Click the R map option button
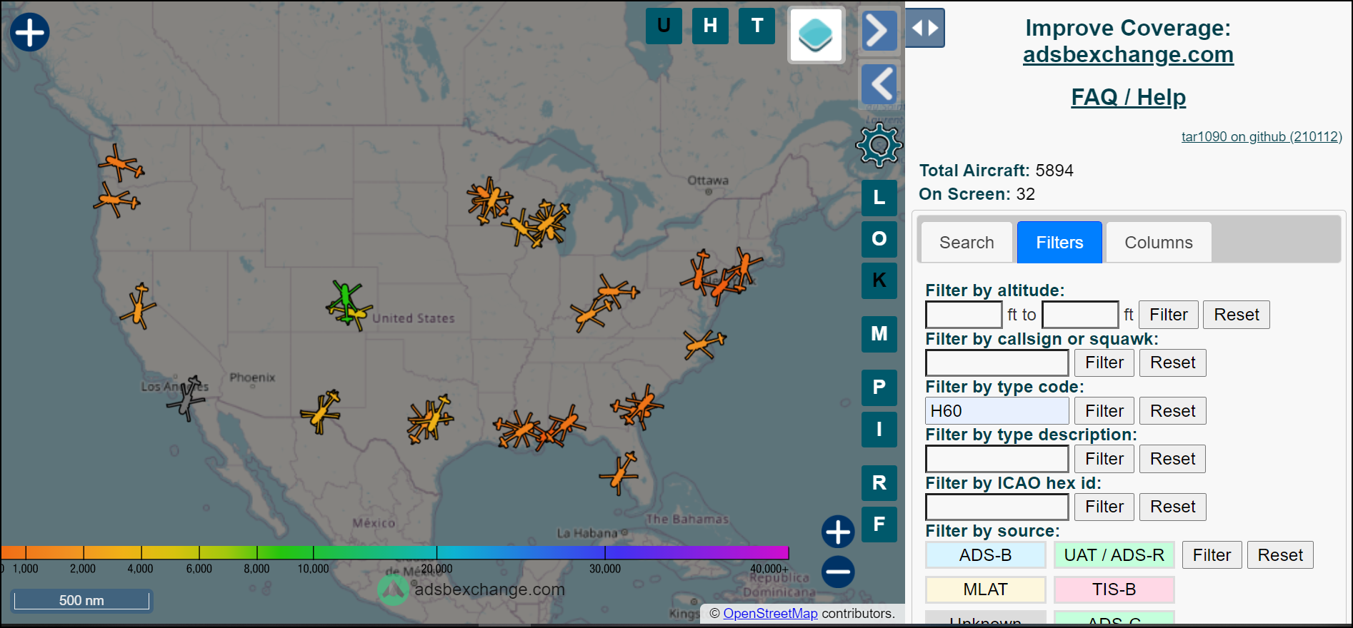This screenshot has width=1353, height=628. 879,483
